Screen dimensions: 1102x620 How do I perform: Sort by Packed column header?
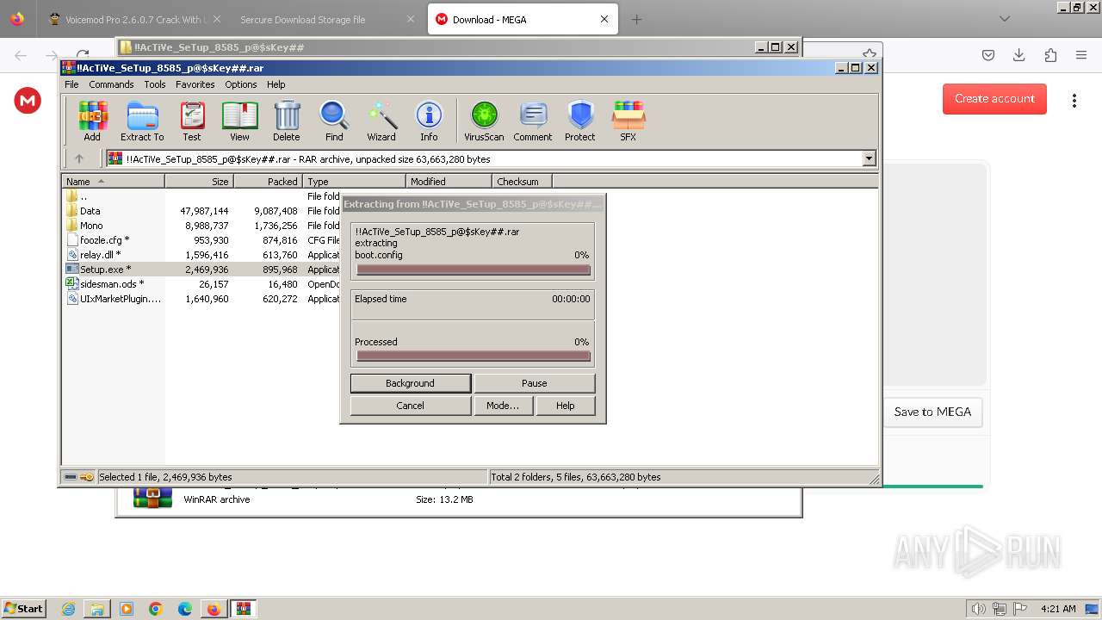[269, 182]
